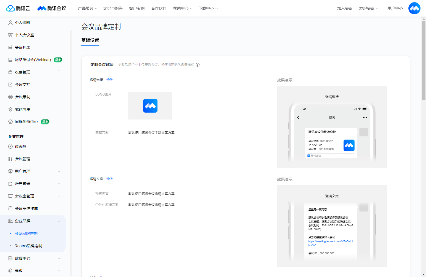Screen dimensions: 426x277
Task: Click the 会议室管理 icon
Action: 10,196
